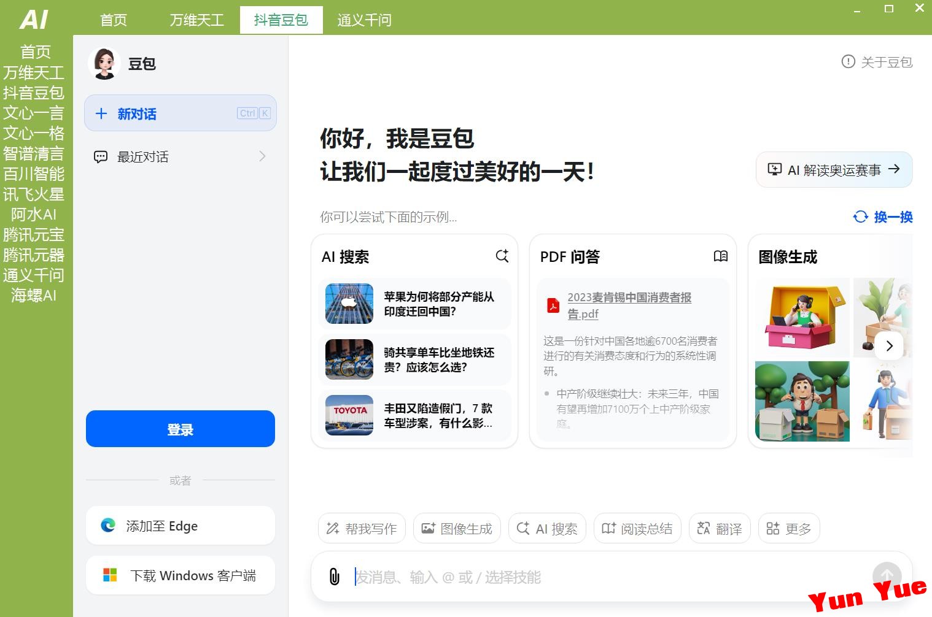Click the AI 搜索 card title
Screen dimensions: 932x617
click(345, 256)
